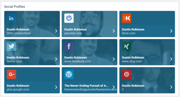Click the LinkedIn logo icon
This screenshot has width=180, height=97.
11,18
